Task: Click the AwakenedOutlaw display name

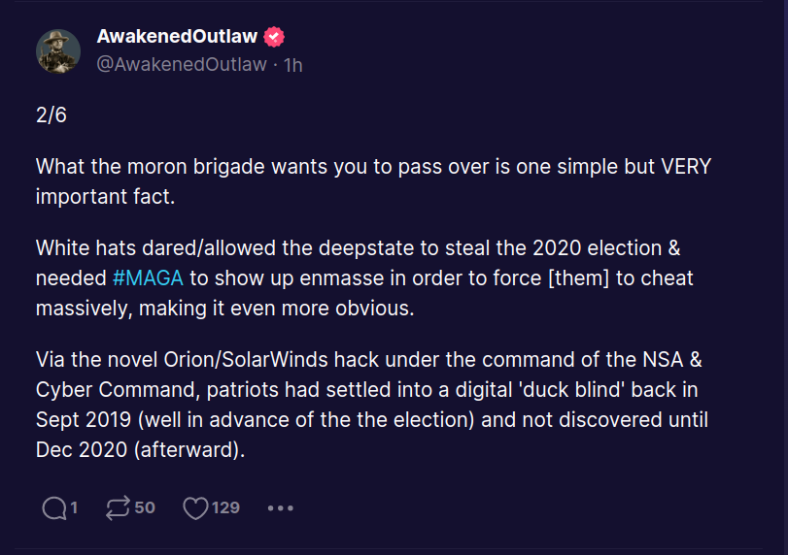Action: 176,37
